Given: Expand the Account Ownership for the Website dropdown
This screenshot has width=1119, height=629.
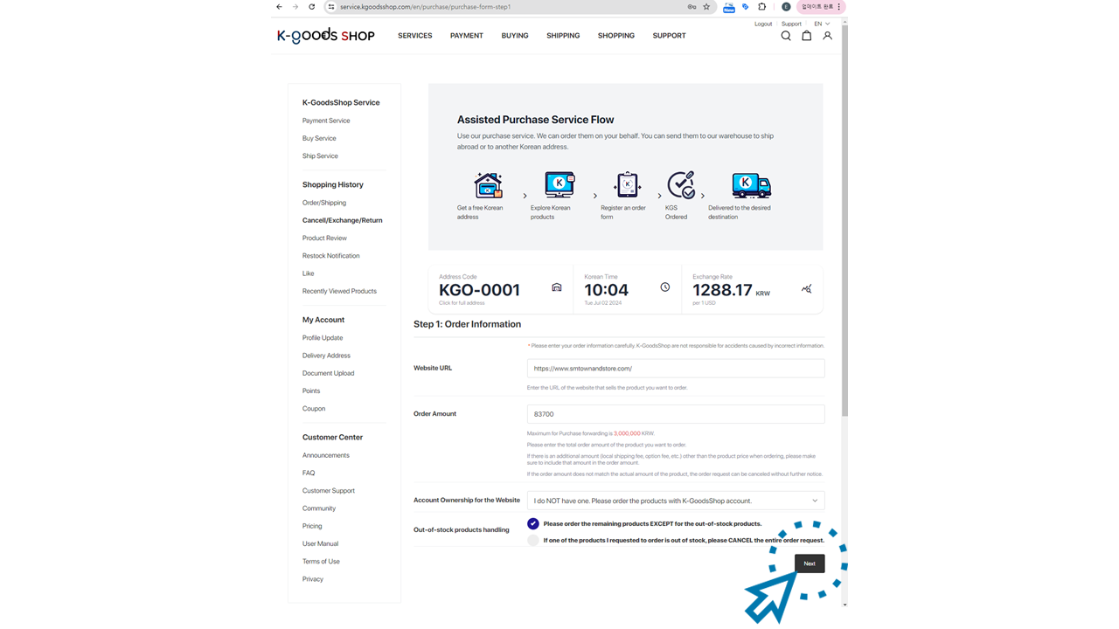Looking at the screenshot, I should click(x=675, y=501).
